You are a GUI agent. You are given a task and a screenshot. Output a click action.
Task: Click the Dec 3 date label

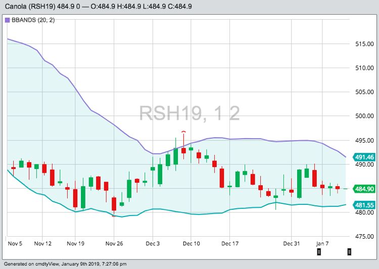(153, 243)
